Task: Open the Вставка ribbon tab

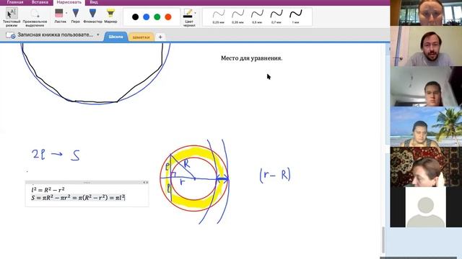Action: pyautogui.click(x=40, y=2)
